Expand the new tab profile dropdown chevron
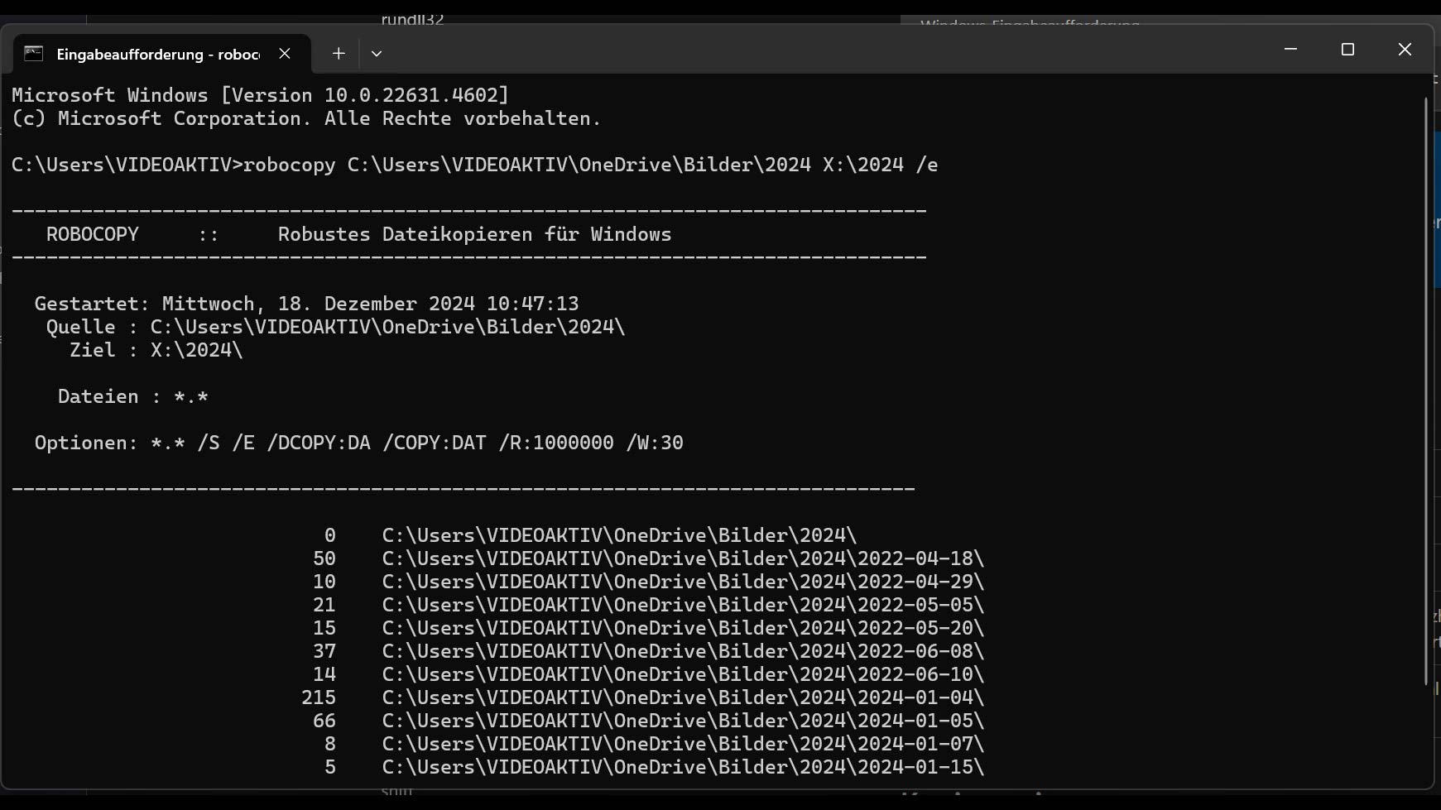The image size is (1441, 810). (x=377, y=54)
